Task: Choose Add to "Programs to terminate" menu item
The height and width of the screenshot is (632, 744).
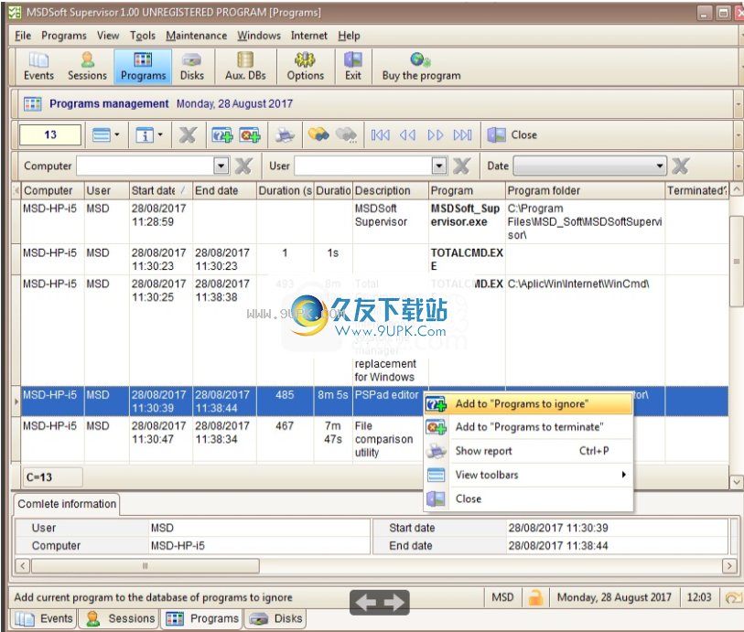Action: point(528,427)
